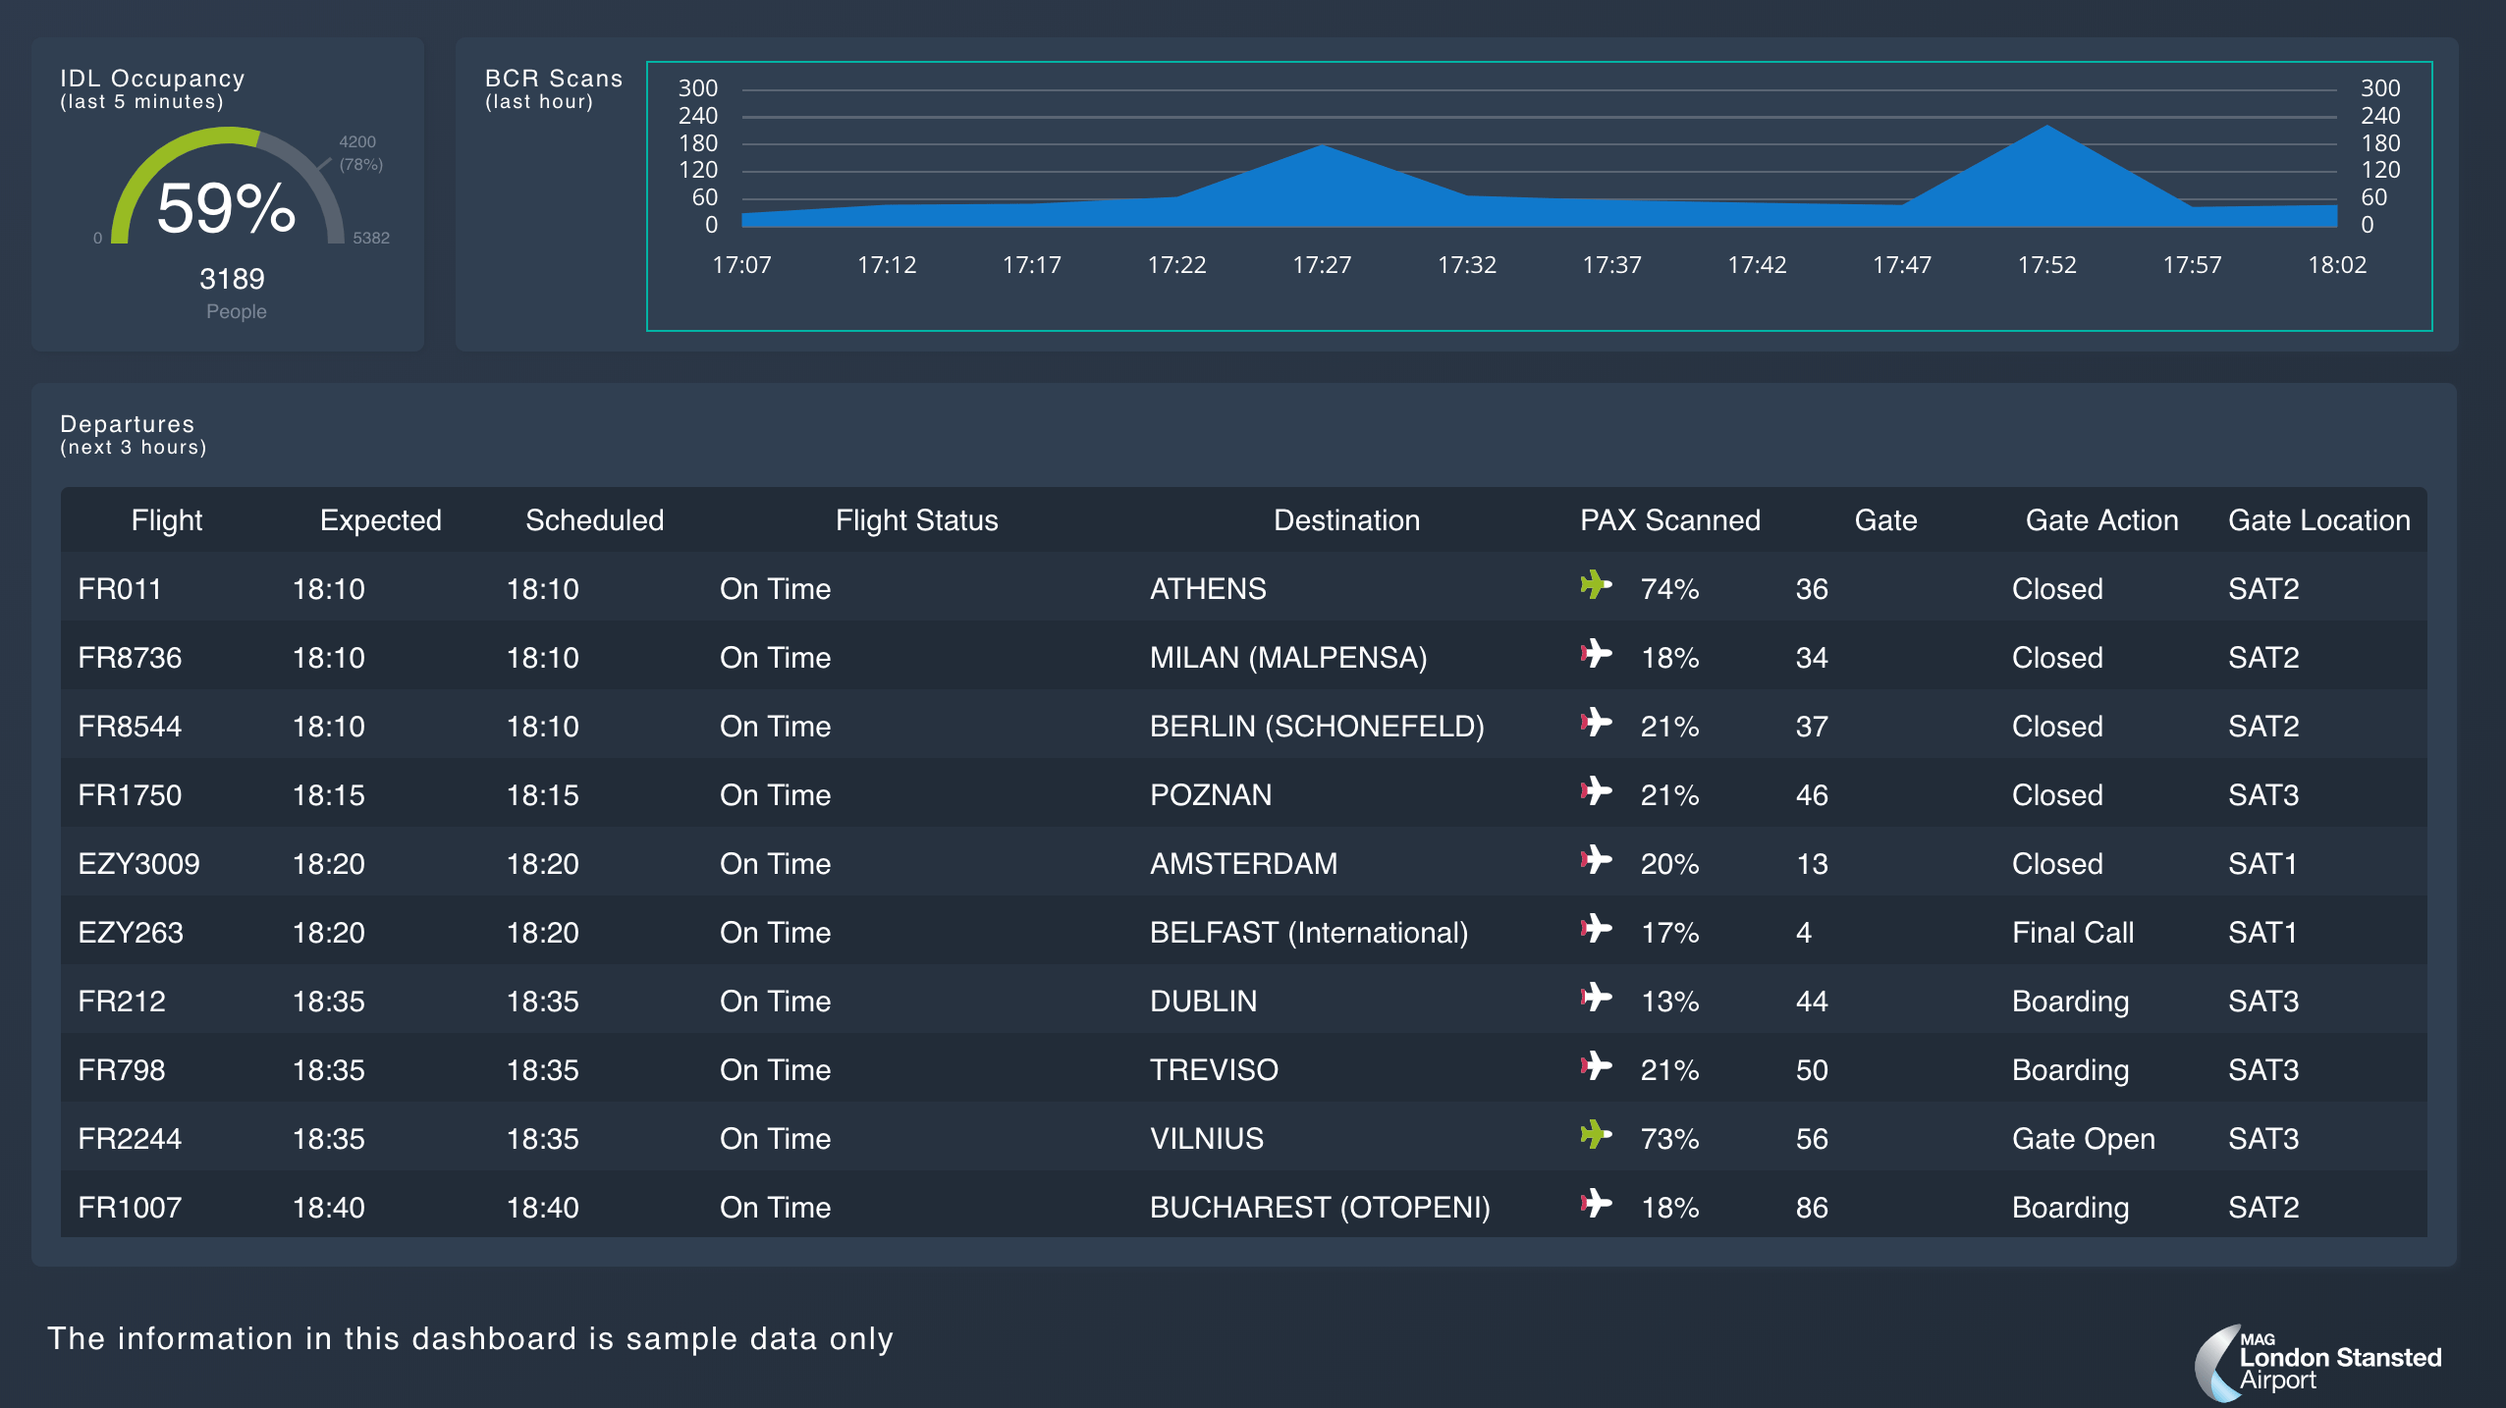Click the plane icon in Bucharest (Otopeni) row

[1596, 1204]
